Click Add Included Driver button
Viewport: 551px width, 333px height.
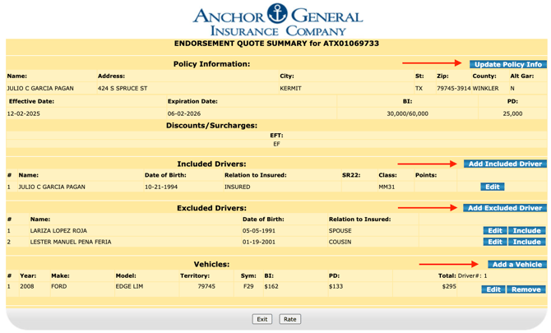coord(505,164)
